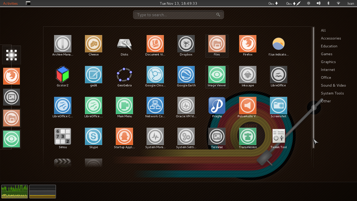Open the green CPU graph thumbnail
357x201 pixels.
click(x=15, y=192)
